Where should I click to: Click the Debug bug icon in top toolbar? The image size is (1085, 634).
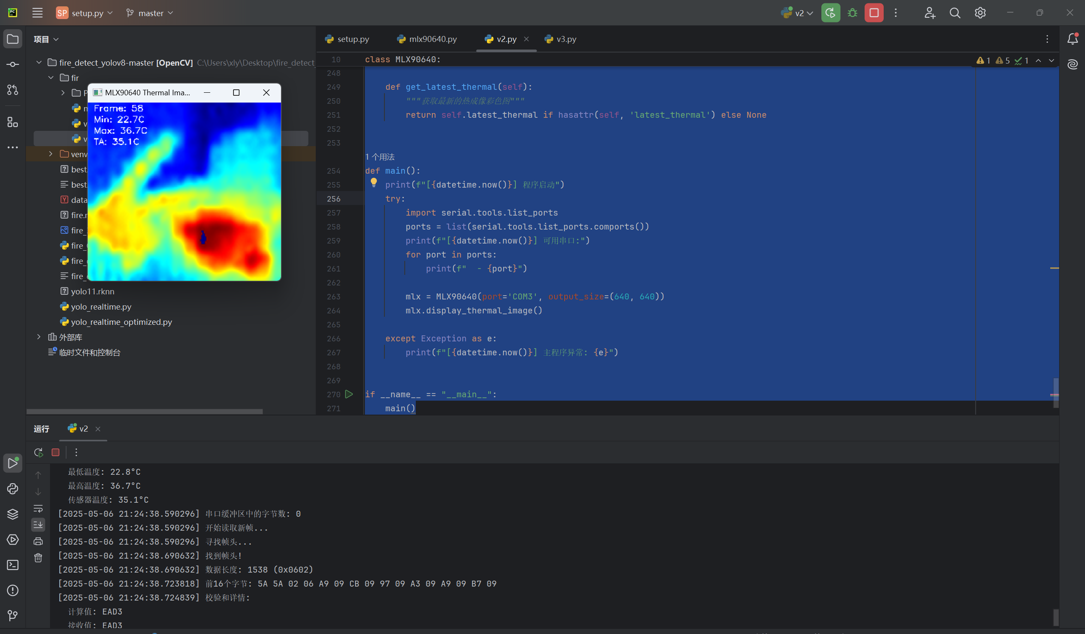coord(852,13)
